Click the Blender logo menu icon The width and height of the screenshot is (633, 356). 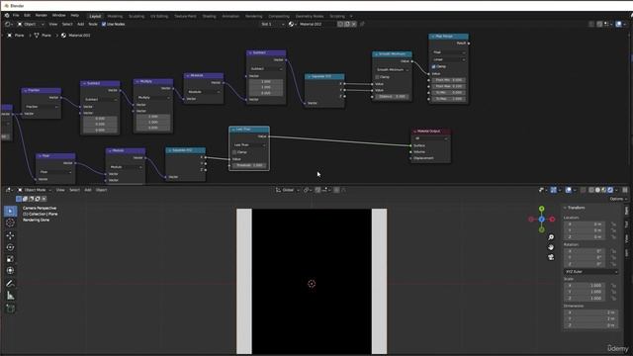7,16
